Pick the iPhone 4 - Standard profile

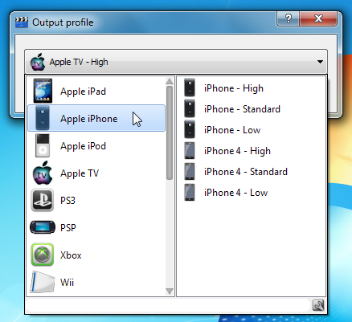(246, 172)
